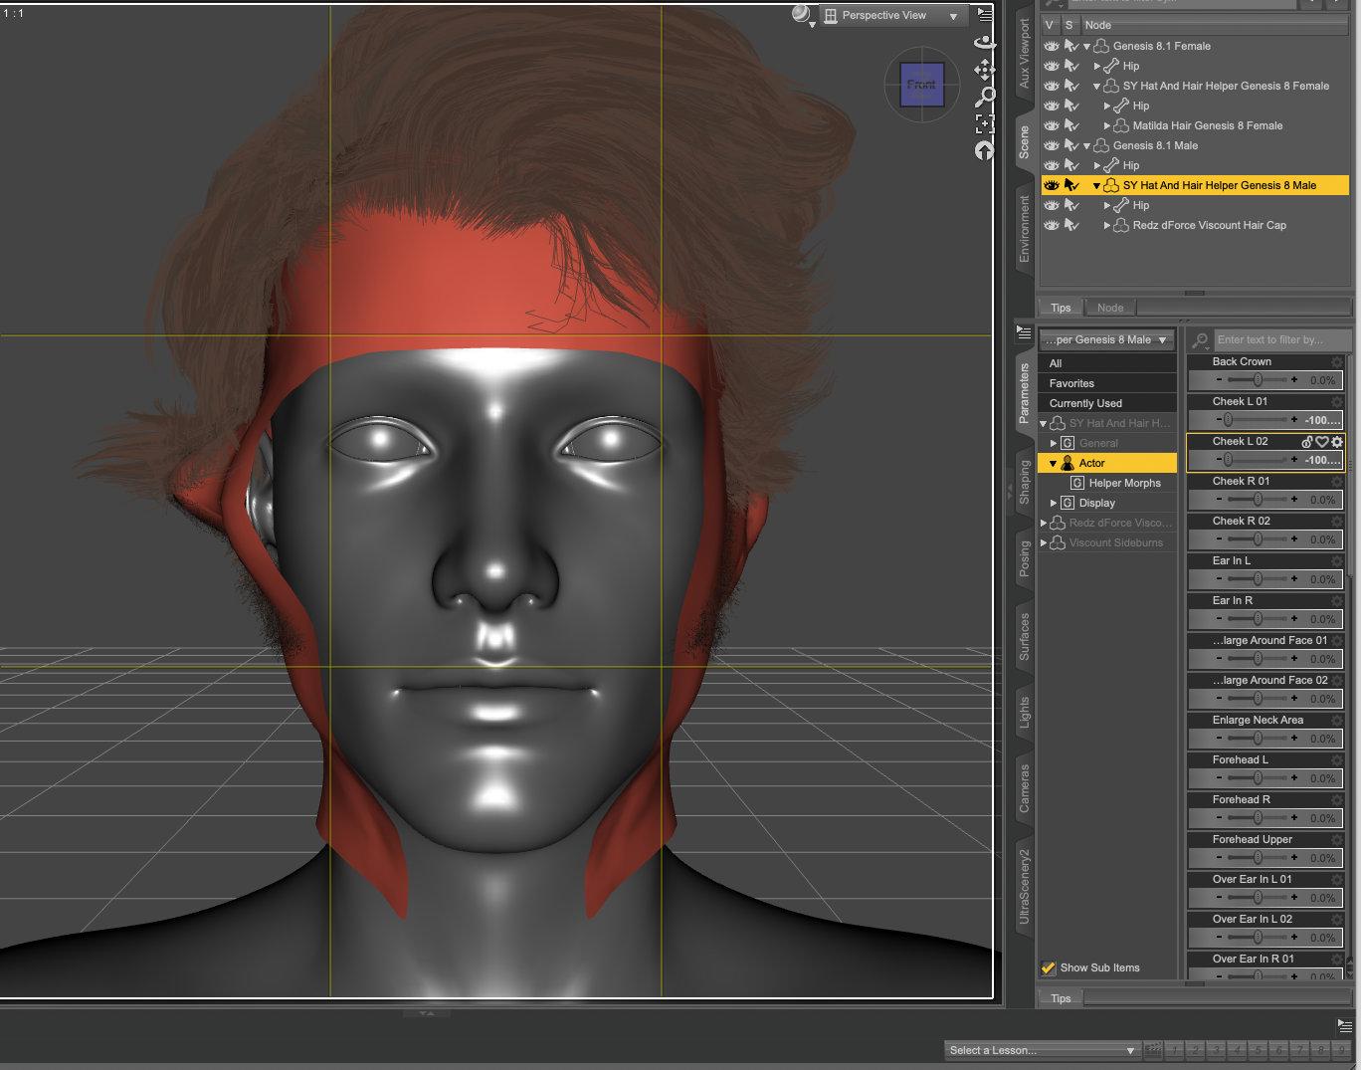1361x1070 pixels.
Task: Click the pan view arrows icon
Action: point(984,69)
